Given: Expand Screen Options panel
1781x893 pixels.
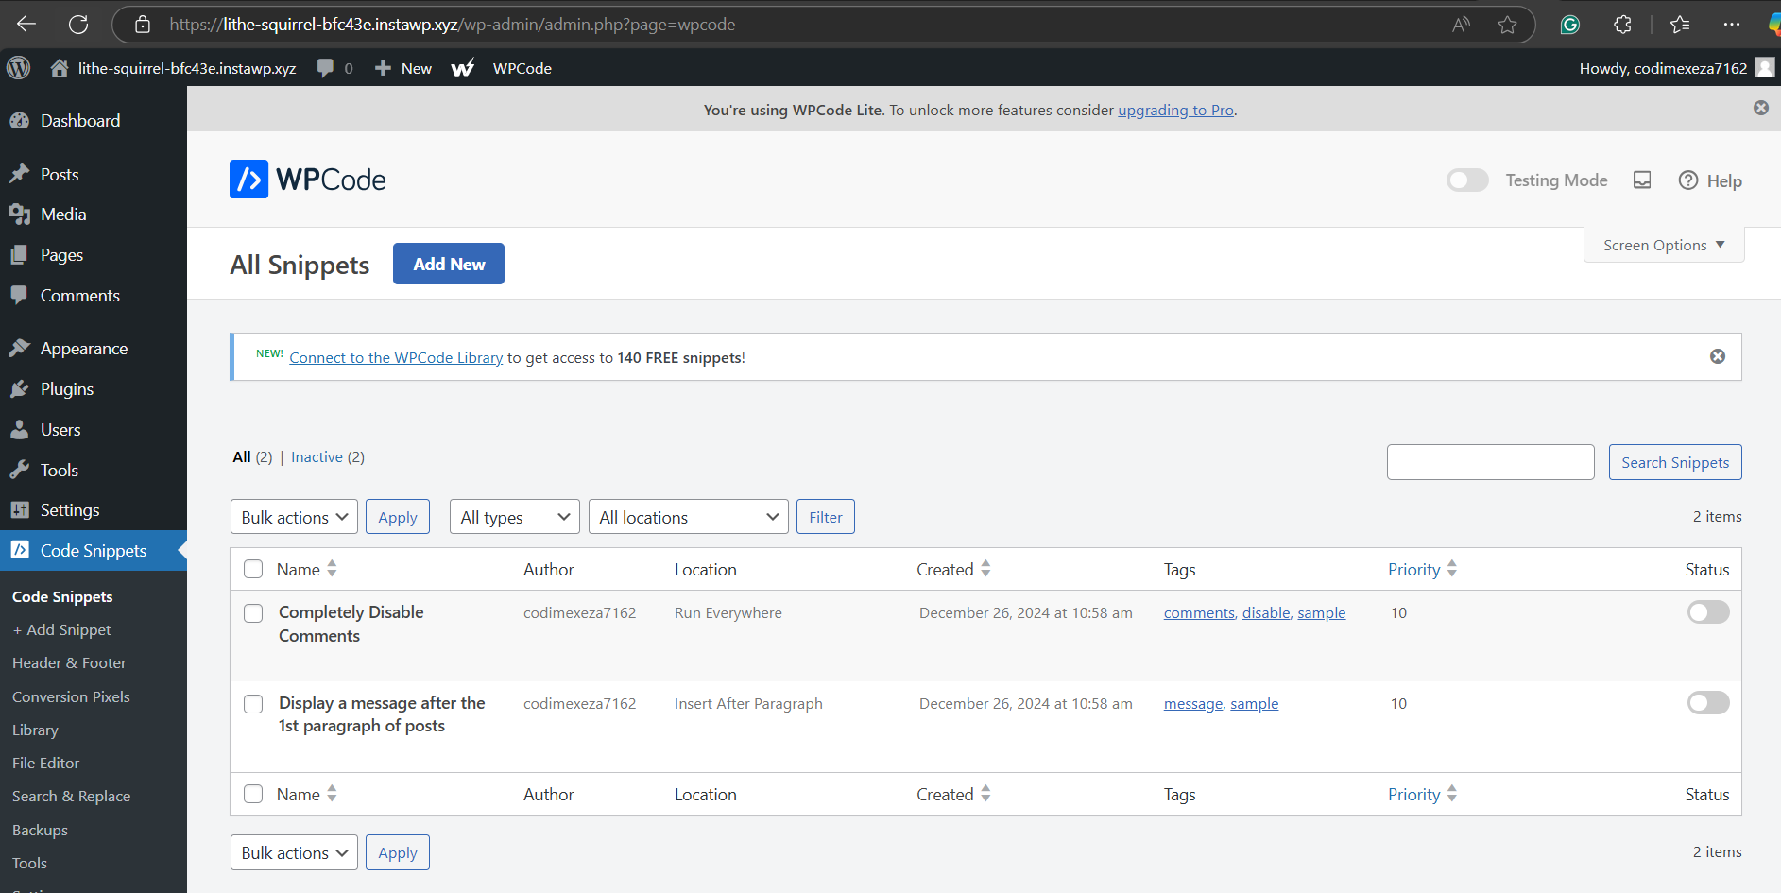Looking at the screenshot, I should 1664,245.
